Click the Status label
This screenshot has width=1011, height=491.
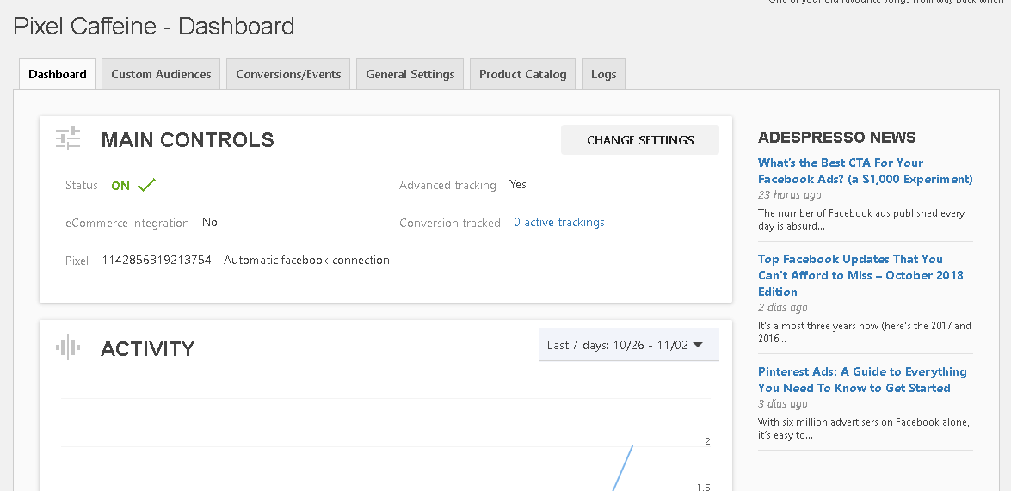(x=81, y=185)
